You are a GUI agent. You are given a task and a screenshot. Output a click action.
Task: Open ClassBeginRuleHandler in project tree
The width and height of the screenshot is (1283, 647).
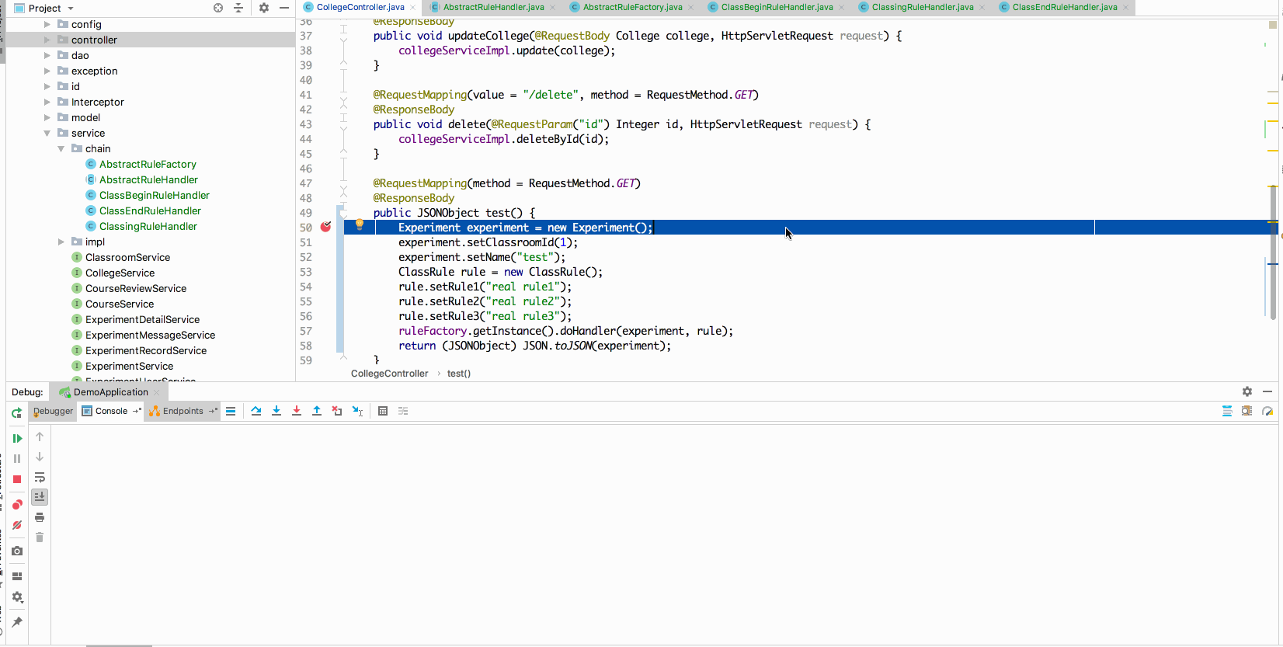[154, 195]
